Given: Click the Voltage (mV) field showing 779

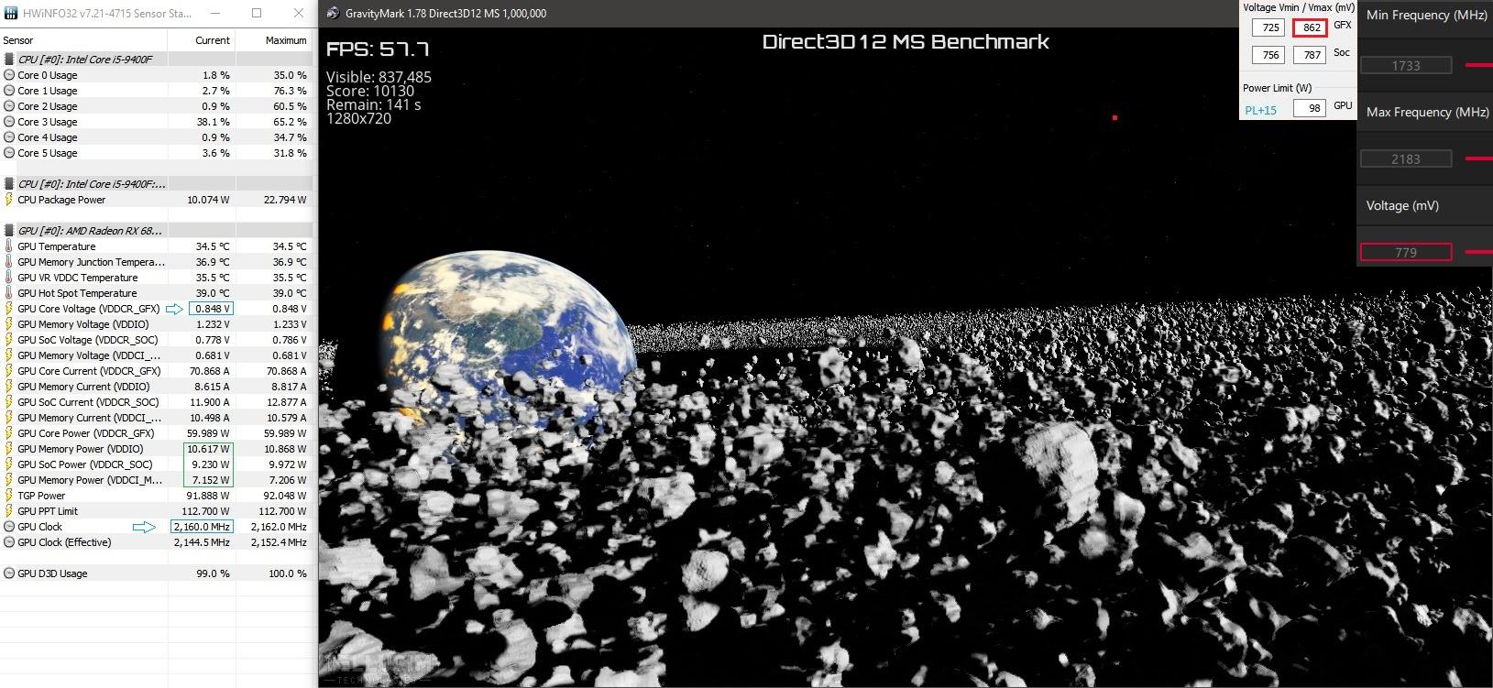Looking at the screenshot, I should pos(1406,252).
